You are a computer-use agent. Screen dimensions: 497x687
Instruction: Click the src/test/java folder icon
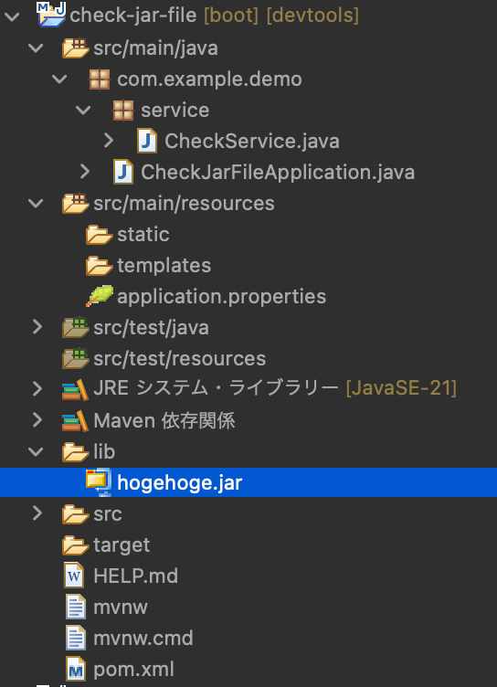76,328
